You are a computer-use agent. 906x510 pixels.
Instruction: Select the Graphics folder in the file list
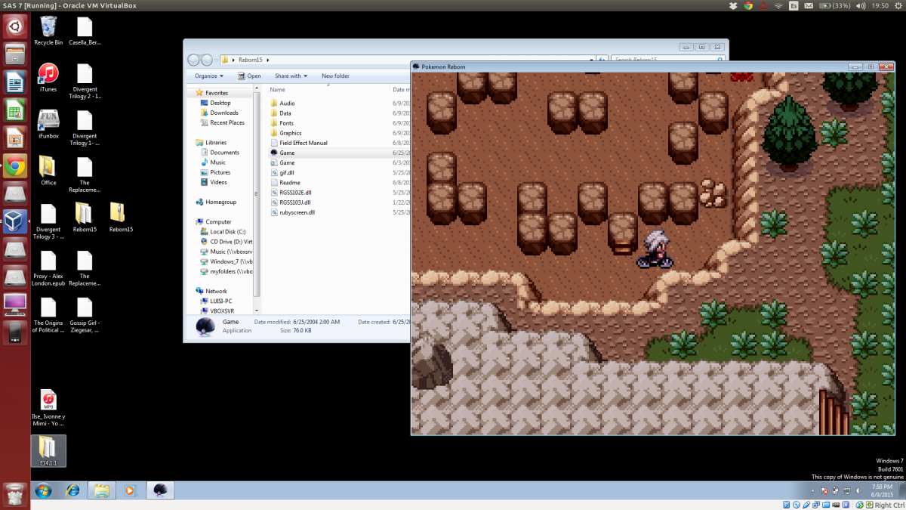click(290, 133)
